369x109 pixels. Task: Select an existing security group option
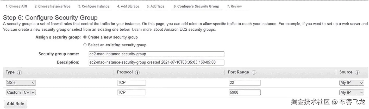pyautogui.click(x=85, y=45)
